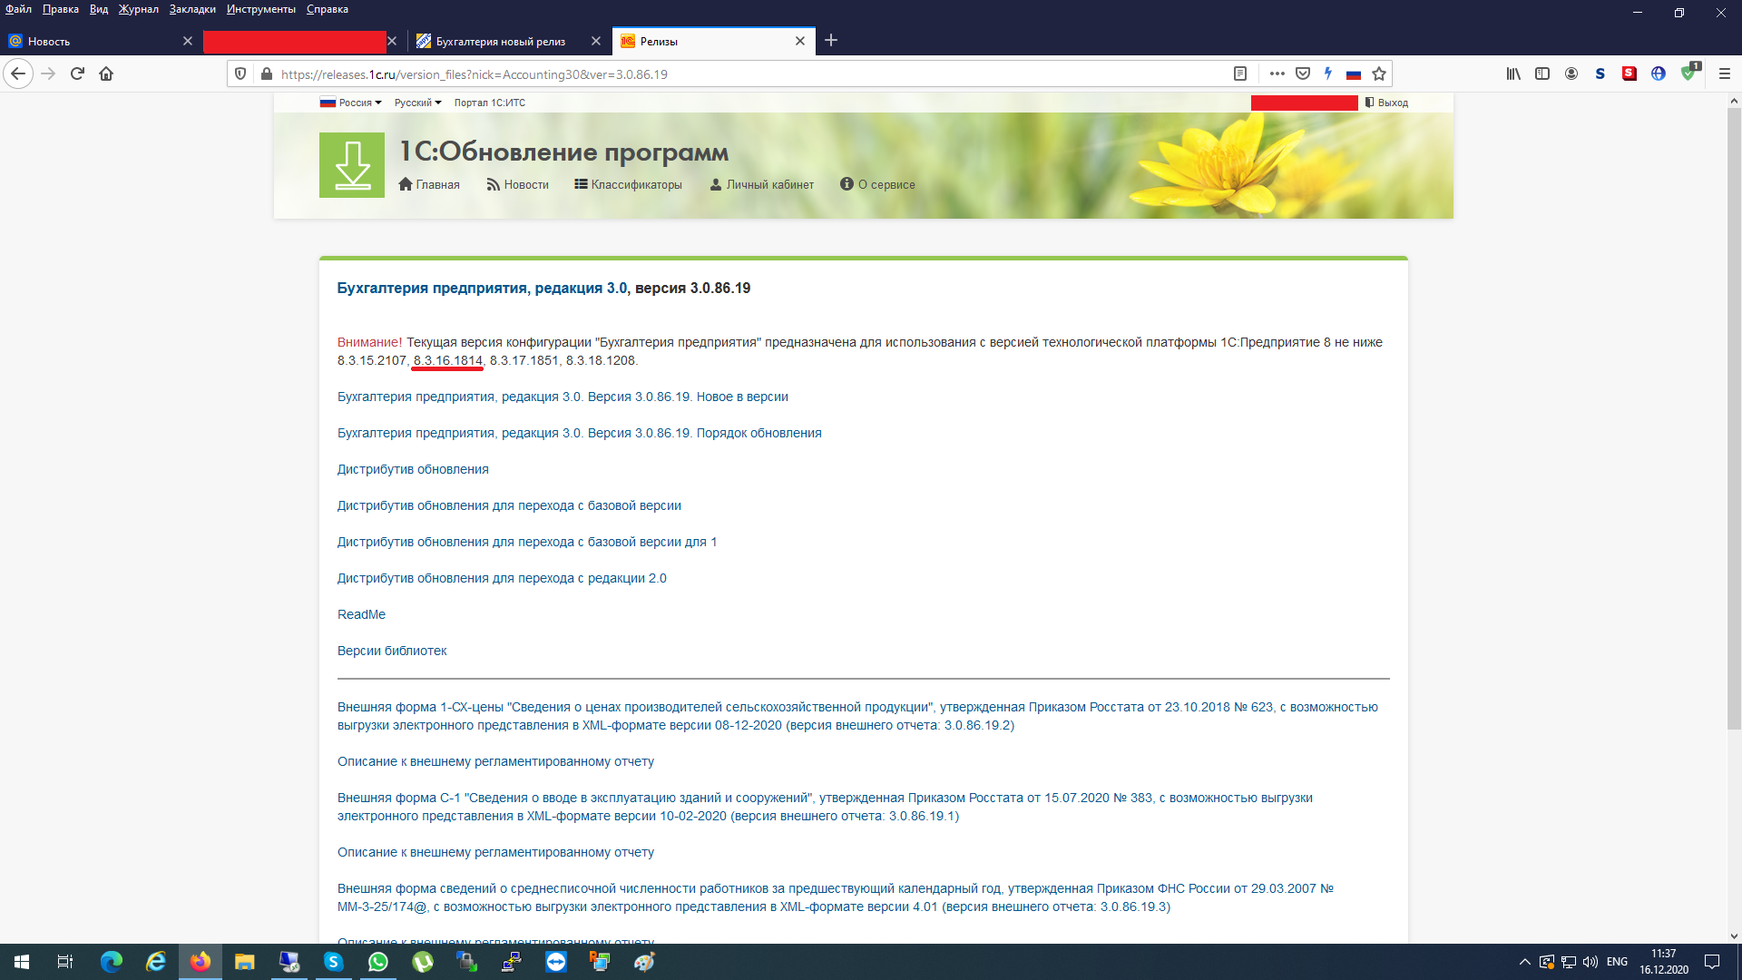Click the Выход logout link
The height and width of the screenshot is (980, 1742).
pos(1387,103)
